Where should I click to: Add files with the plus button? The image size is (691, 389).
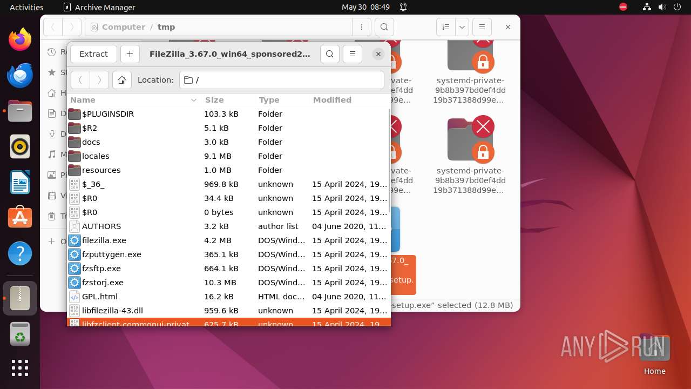[x=130, y=54]
